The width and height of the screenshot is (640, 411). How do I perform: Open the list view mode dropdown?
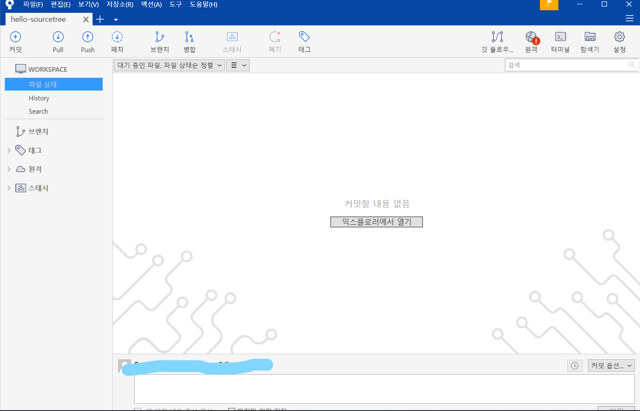(238, 65)
